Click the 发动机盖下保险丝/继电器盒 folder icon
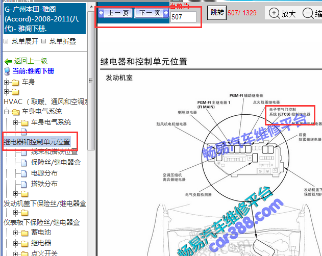The height and width of the screenshot is (256, 322). 24,194
